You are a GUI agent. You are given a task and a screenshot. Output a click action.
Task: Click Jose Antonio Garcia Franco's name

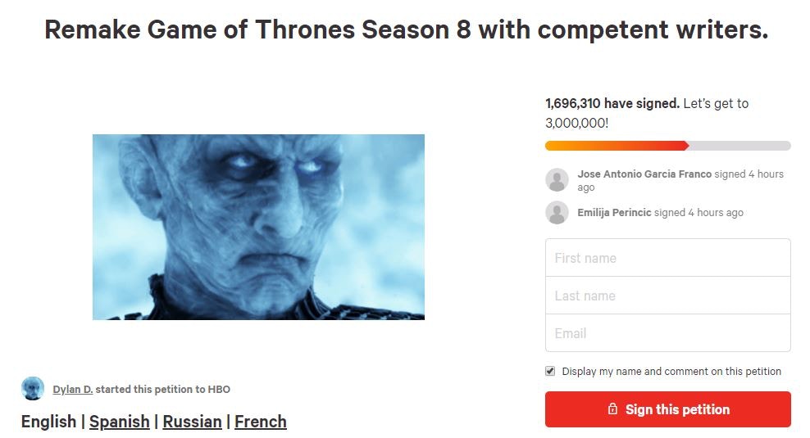(644, 174)
